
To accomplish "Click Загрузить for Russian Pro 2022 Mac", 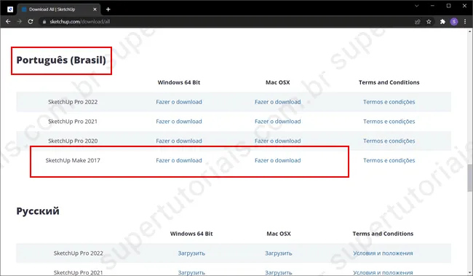I will coord(279,253).
